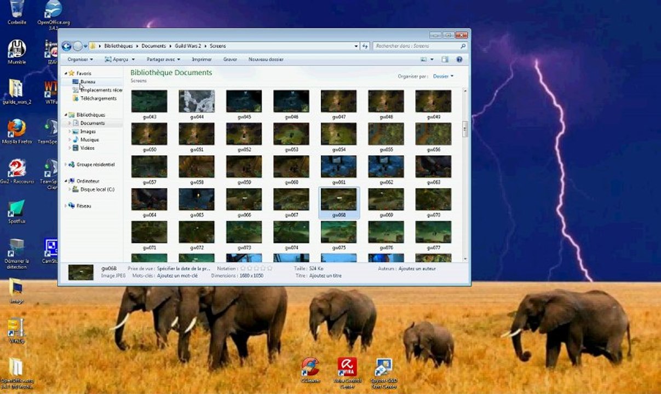Open the recent locations arrow beside the Forward button

[x=85, y=47]
